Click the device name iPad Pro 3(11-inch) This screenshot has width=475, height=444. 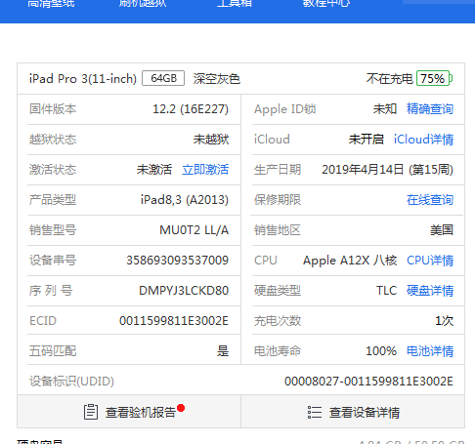pos(83,79)
